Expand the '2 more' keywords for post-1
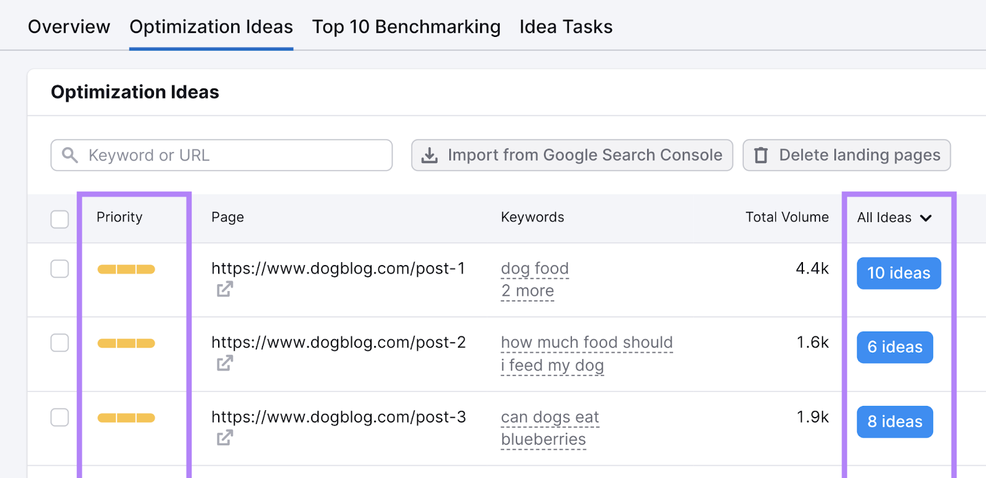 (x=528, y=291)
